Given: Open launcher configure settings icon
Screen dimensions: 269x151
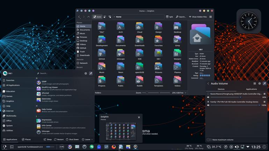Looking at the screenshot, I should click(x=86, y=73).
